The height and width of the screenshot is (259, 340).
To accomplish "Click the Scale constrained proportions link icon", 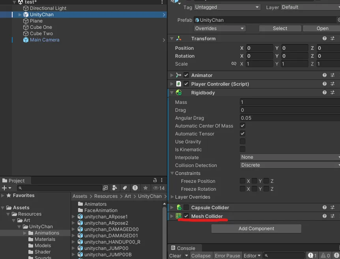I will click(x=234, y=64).
